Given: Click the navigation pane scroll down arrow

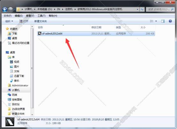Looking at the screenshot, I should pyautogui.click(x=32, y=115).
